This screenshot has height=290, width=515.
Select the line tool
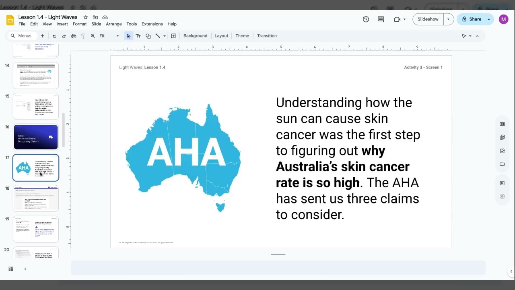pyautogui.click(x=158, y=36)
